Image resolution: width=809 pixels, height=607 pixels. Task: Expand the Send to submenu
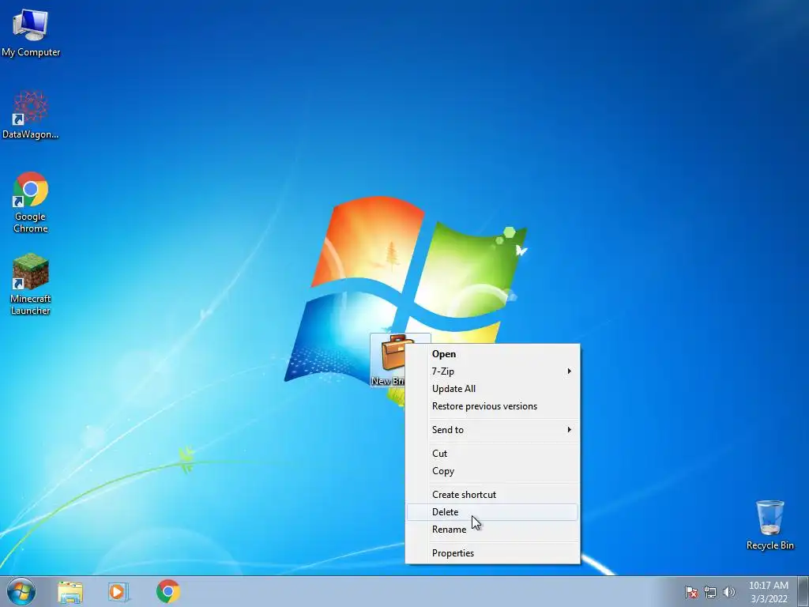(x=493, y=429)
